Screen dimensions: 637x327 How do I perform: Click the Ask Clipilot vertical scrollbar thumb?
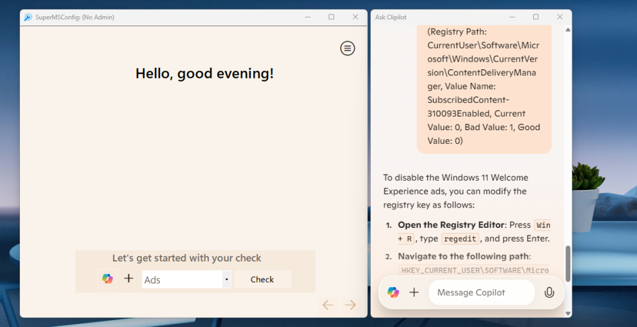pyautogui.click(x=567, y=262)
